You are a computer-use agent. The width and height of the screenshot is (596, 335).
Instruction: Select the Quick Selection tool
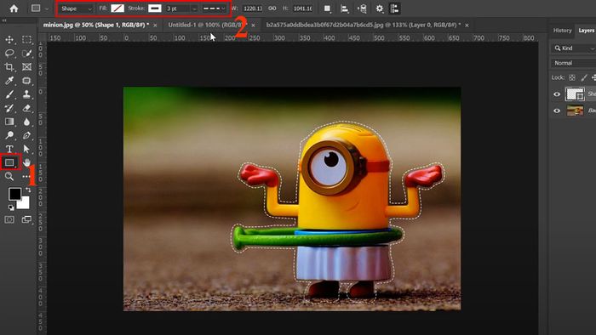[x=26, y=53]
